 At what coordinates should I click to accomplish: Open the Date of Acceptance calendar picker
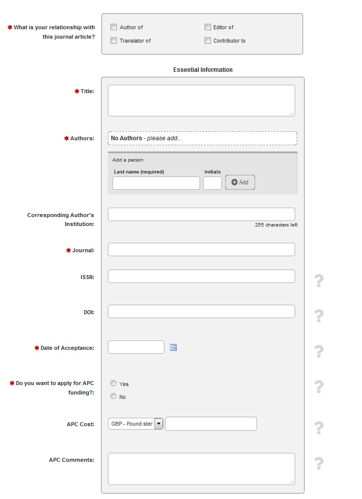(x=173, y=347)
